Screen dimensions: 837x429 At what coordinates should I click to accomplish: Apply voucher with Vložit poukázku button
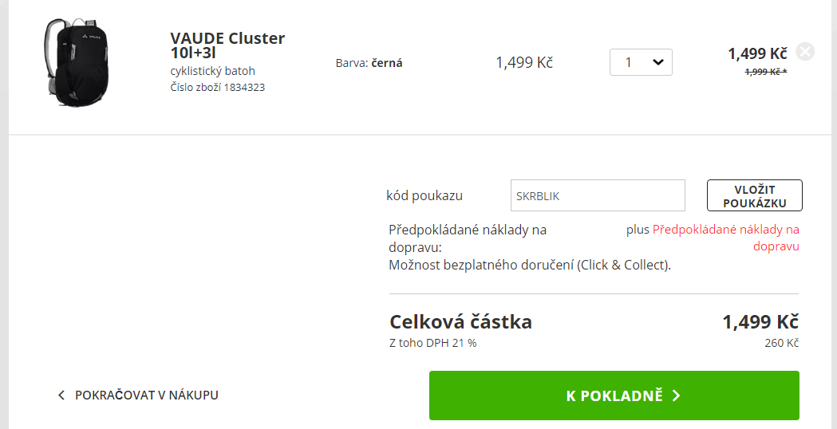pos(754,196)
